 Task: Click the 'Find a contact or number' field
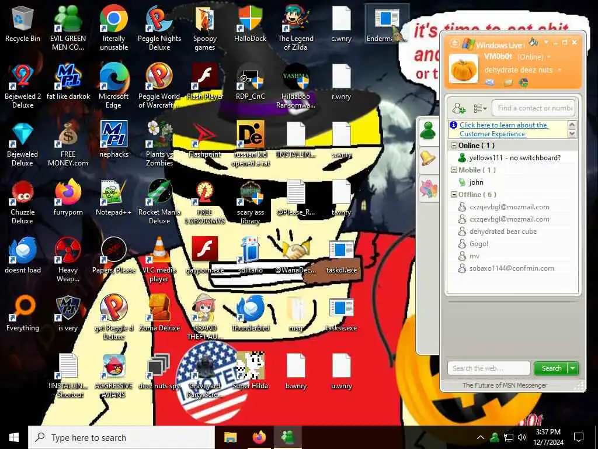(x=534, y=108)
